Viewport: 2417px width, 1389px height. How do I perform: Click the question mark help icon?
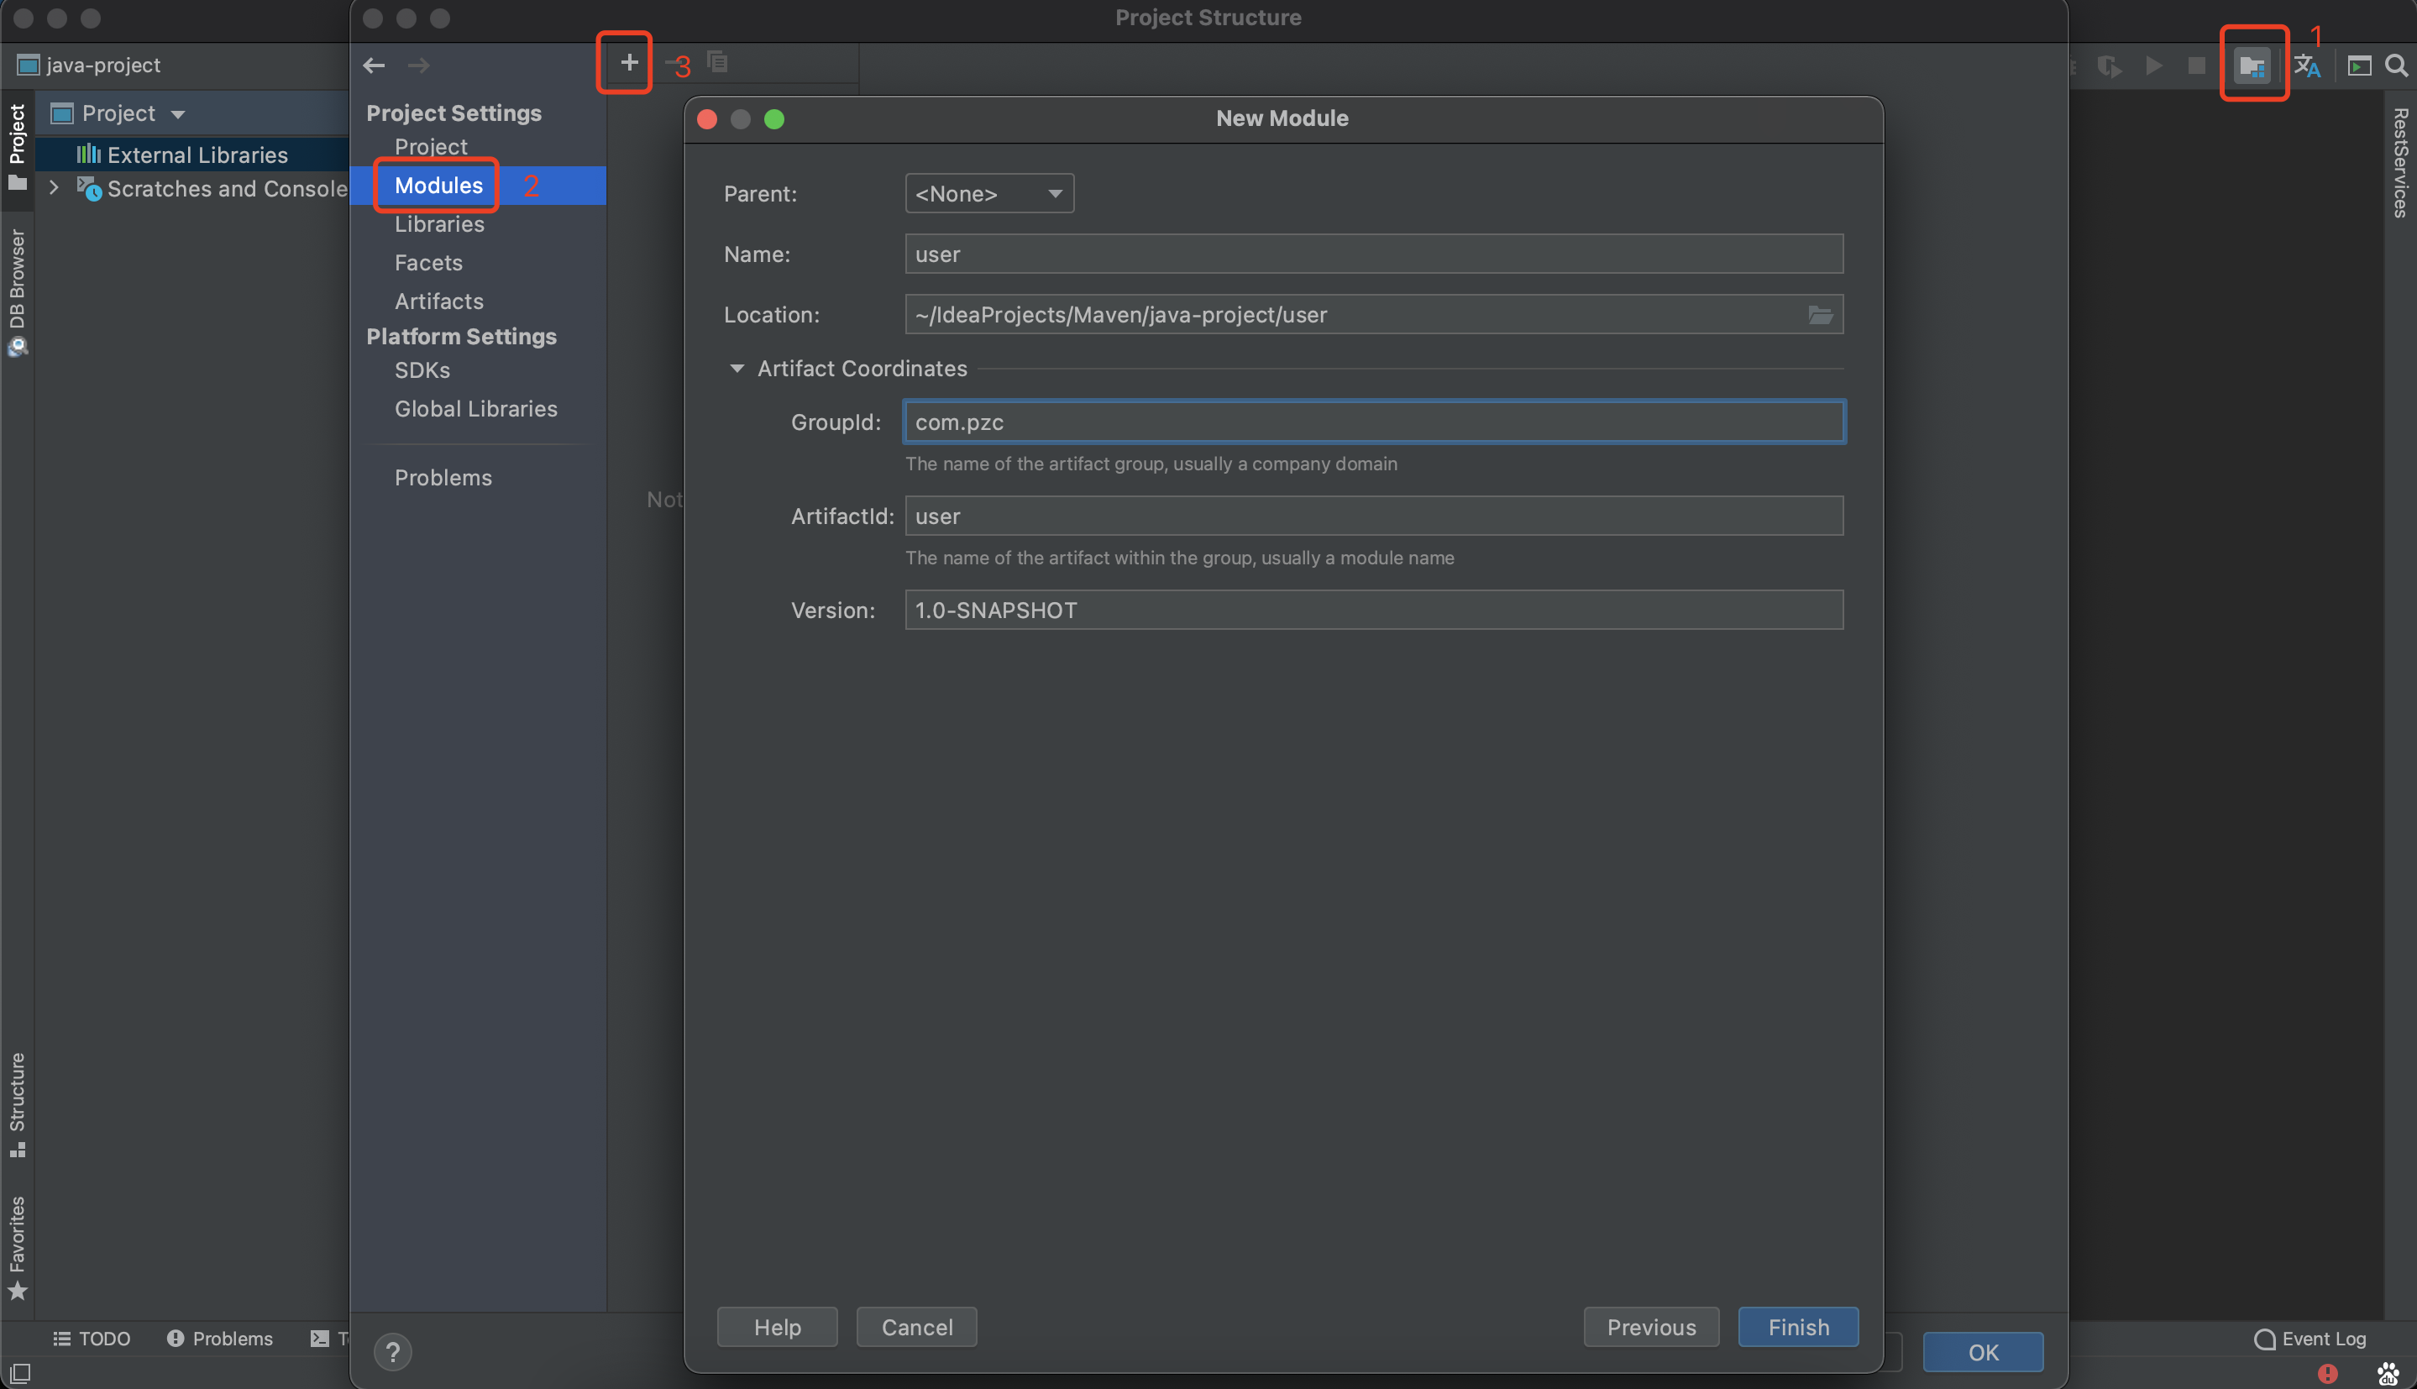(x=392, y=1351)
